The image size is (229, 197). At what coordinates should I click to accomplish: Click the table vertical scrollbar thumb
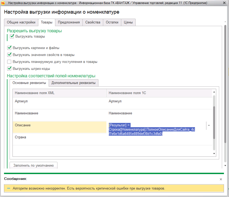pyautogui.click(x=214, y=123)
